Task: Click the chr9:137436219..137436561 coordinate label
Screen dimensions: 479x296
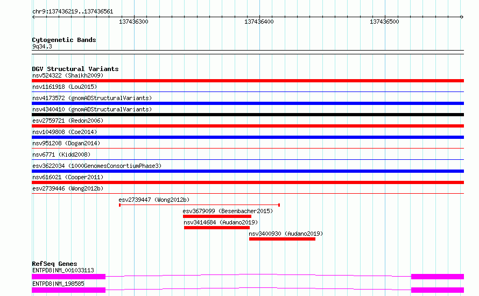Action: [x=73, y=12]
